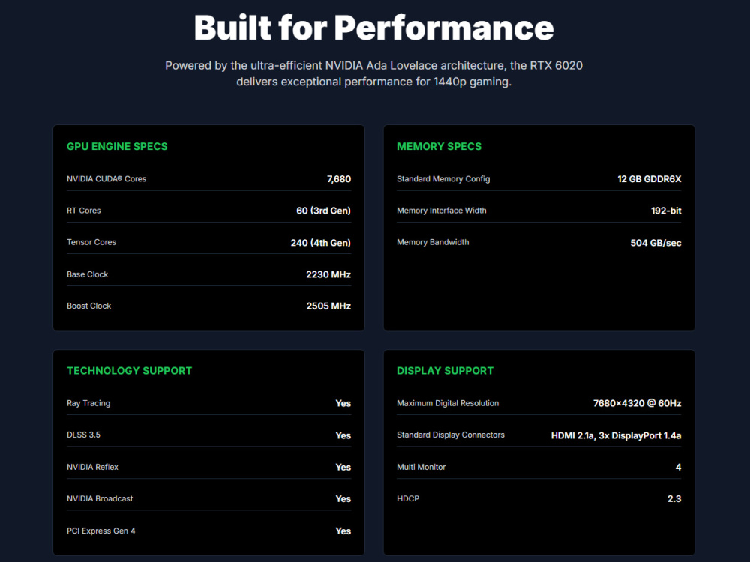750x562 pixels.
Task: Click the value '192-bit'
Action: click(x=666, y=211)
